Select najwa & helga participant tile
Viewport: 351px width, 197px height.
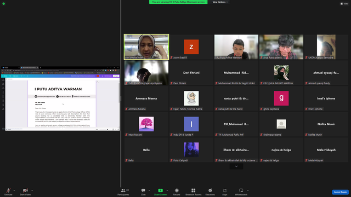(x=281, y=149)
